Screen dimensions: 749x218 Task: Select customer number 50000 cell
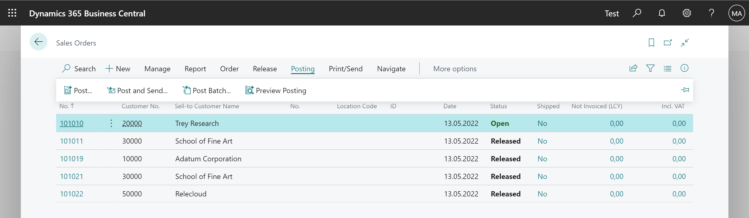coord(132,194)
